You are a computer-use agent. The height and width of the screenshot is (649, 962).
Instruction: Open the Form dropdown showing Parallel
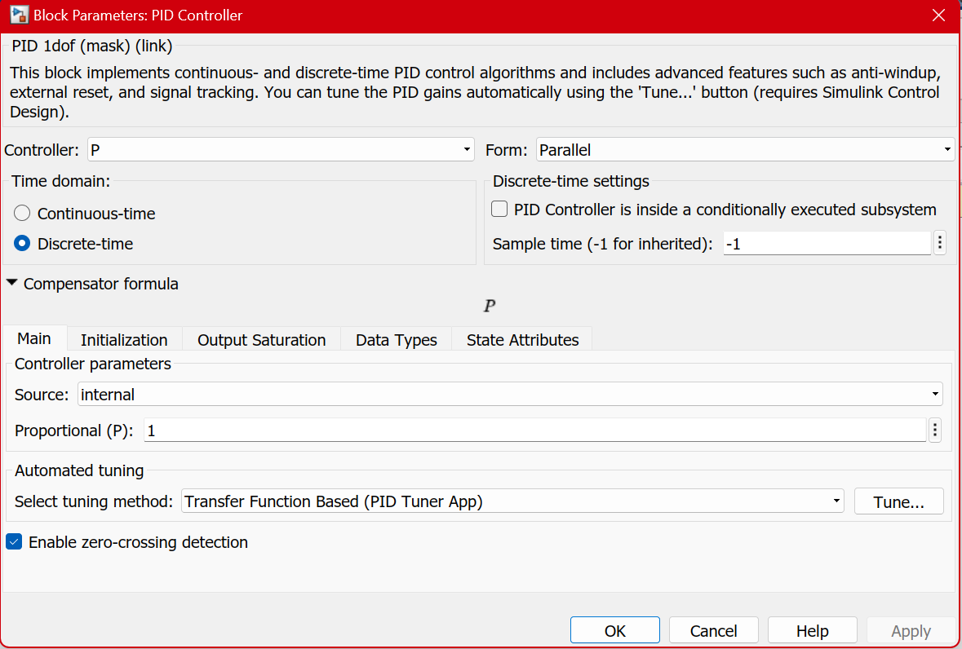[745, 149]
